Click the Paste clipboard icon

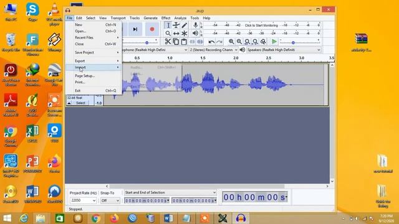point(184,42)
